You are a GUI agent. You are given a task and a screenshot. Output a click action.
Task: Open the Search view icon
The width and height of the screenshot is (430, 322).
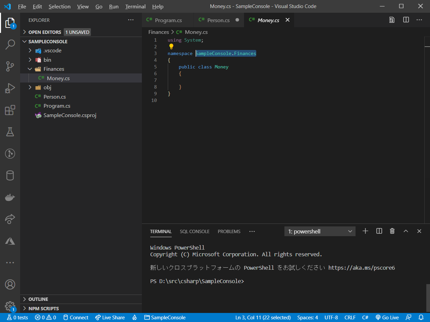tap(10, 45)
